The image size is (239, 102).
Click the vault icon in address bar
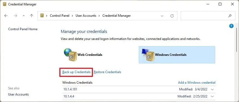point(42,15)
